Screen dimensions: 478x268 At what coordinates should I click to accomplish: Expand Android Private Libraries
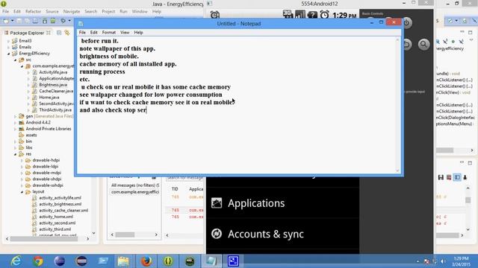[x=15, y=129]
